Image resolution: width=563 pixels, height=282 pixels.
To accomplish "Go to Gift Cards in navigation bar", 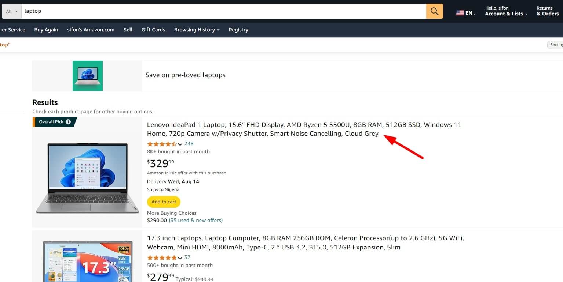I will pos(153,30).
